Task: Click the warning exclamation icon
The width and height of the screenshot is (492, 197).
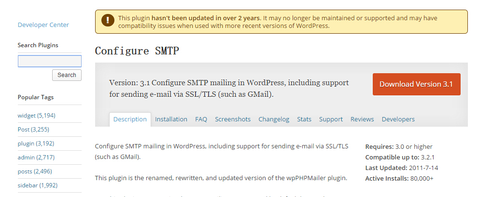Action: point(108,21)
